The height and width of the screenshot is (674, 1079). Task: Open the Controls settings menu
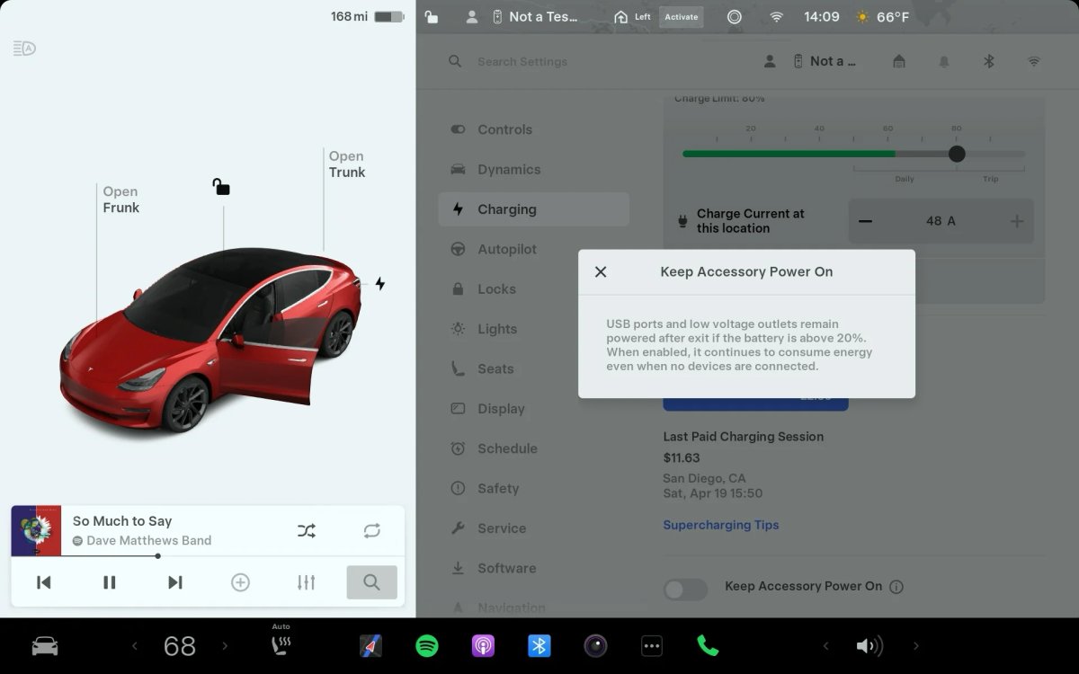pos(534,129)
